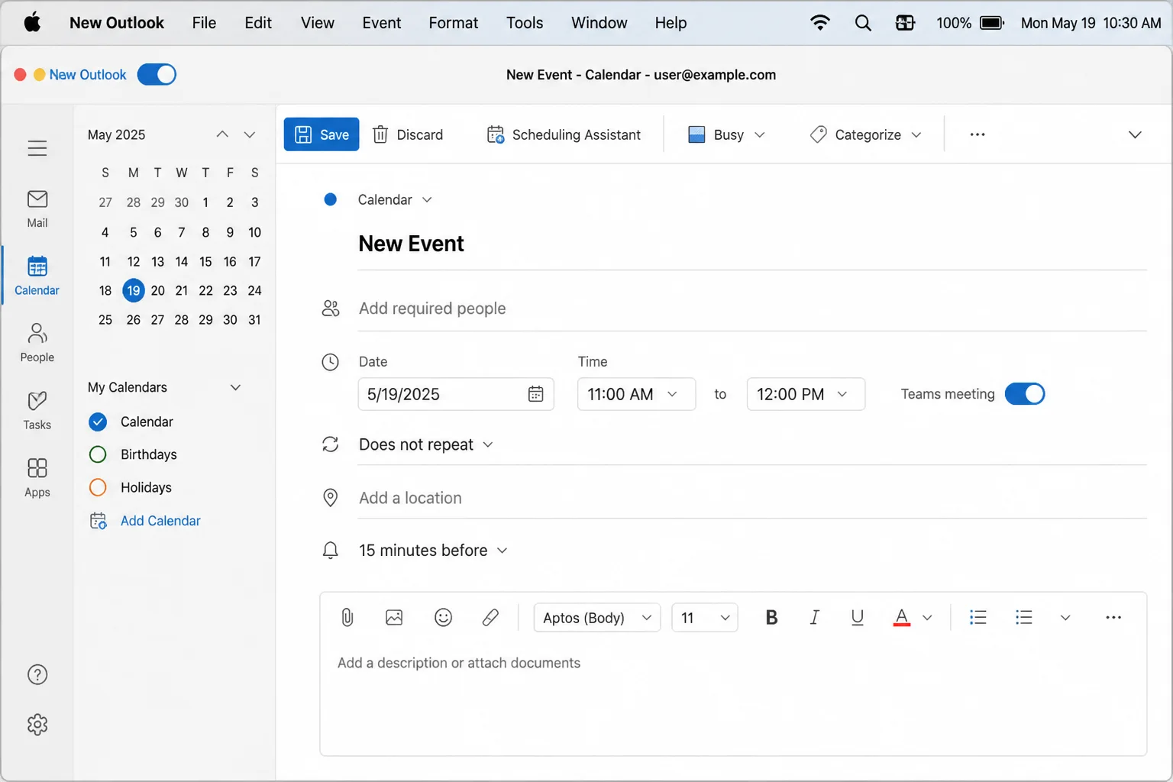Go to the previous month with the up arrow

click(222, 134)
